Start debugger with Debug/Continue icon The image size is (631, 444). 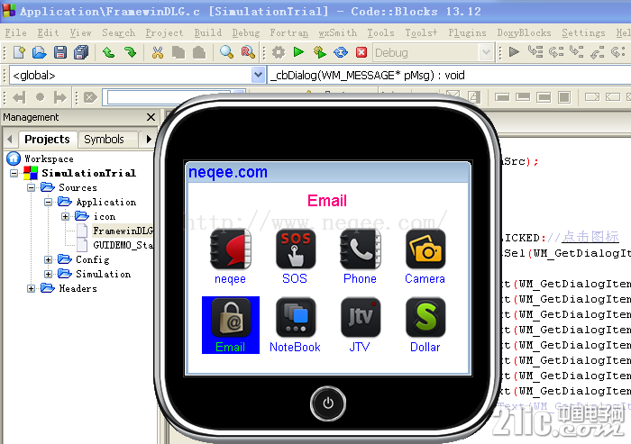tap(514, 52)
